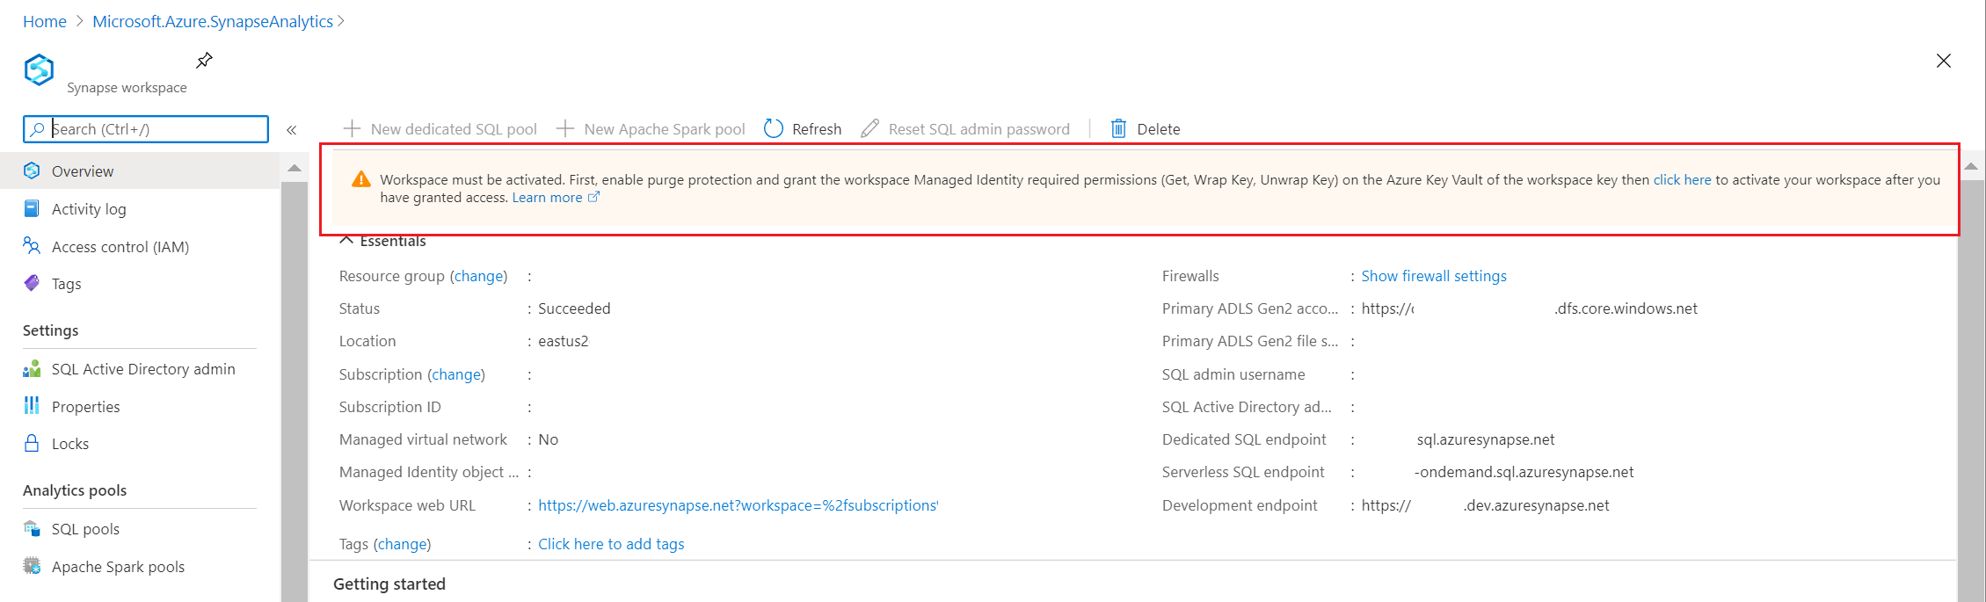Screen dimensions: 1986x602
Task: Click here to add tags link
Action: pos(611,544)
